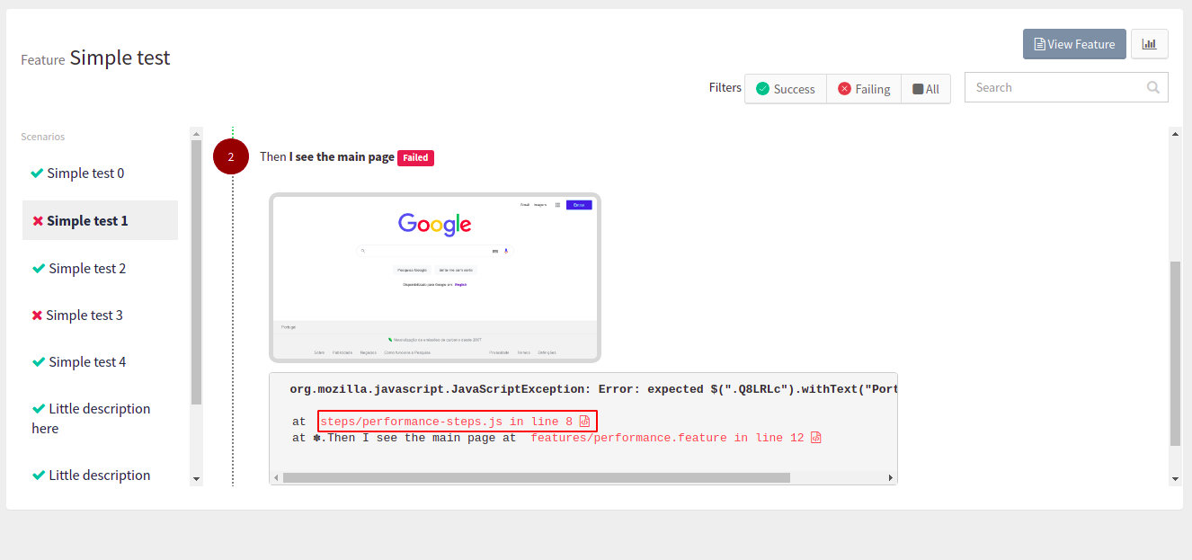Click red cross icon of Simple test 3
The height and width of the screenshot is (560, 1192).
tap(37, 316)
